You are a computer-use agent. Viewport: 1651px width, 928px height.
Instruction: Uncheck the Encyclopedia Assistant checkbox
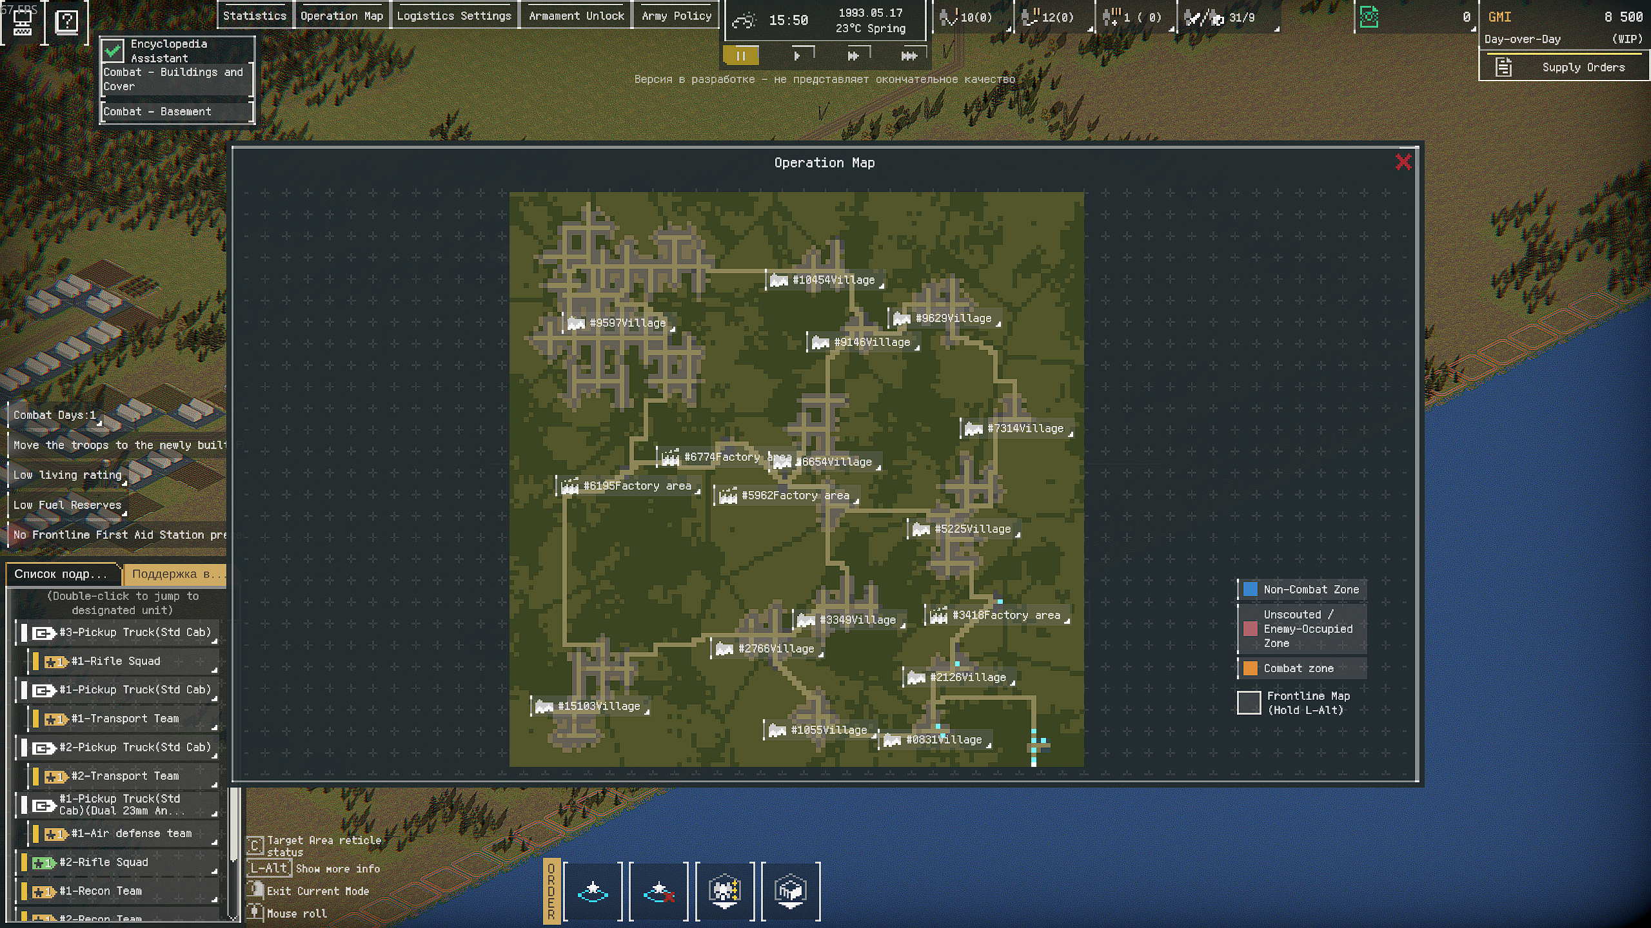click(114, 50)
